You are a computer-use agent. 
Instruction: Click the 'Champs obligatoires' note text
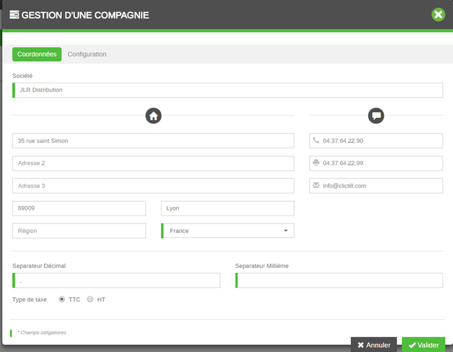[x=42, y=332]
